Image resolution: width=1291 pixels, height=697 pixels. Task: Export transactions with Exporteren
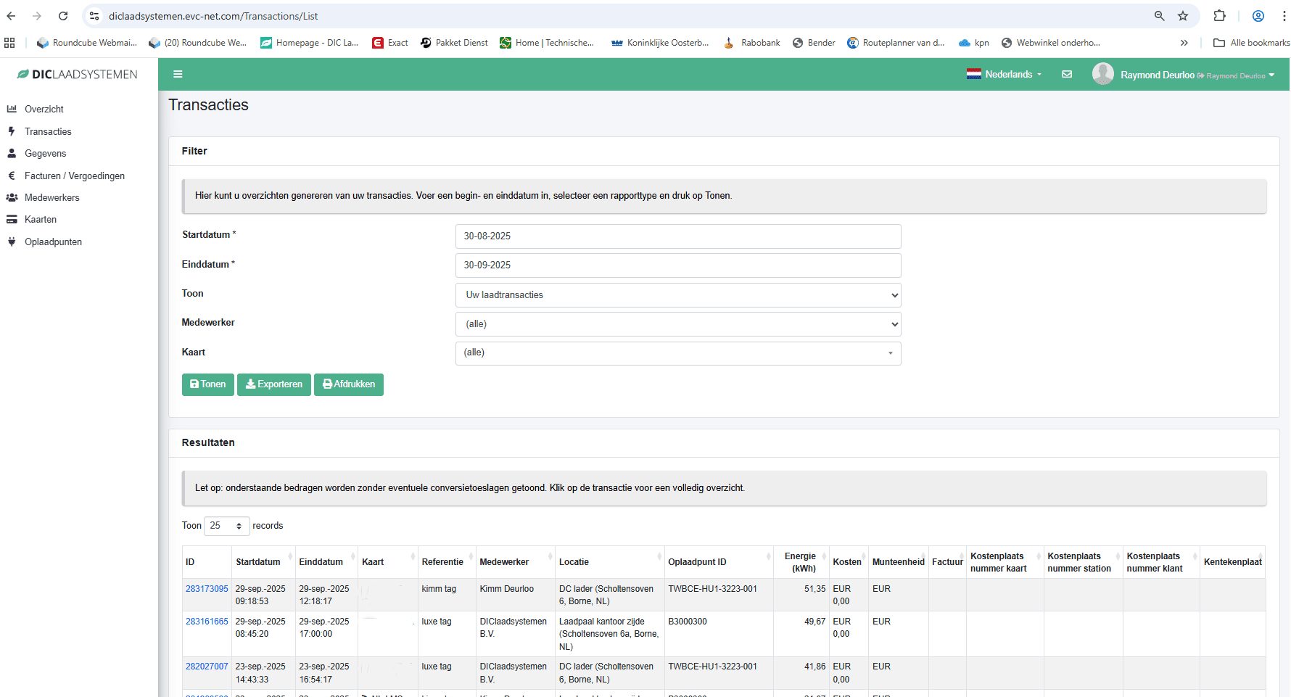(x=274, y=384)
